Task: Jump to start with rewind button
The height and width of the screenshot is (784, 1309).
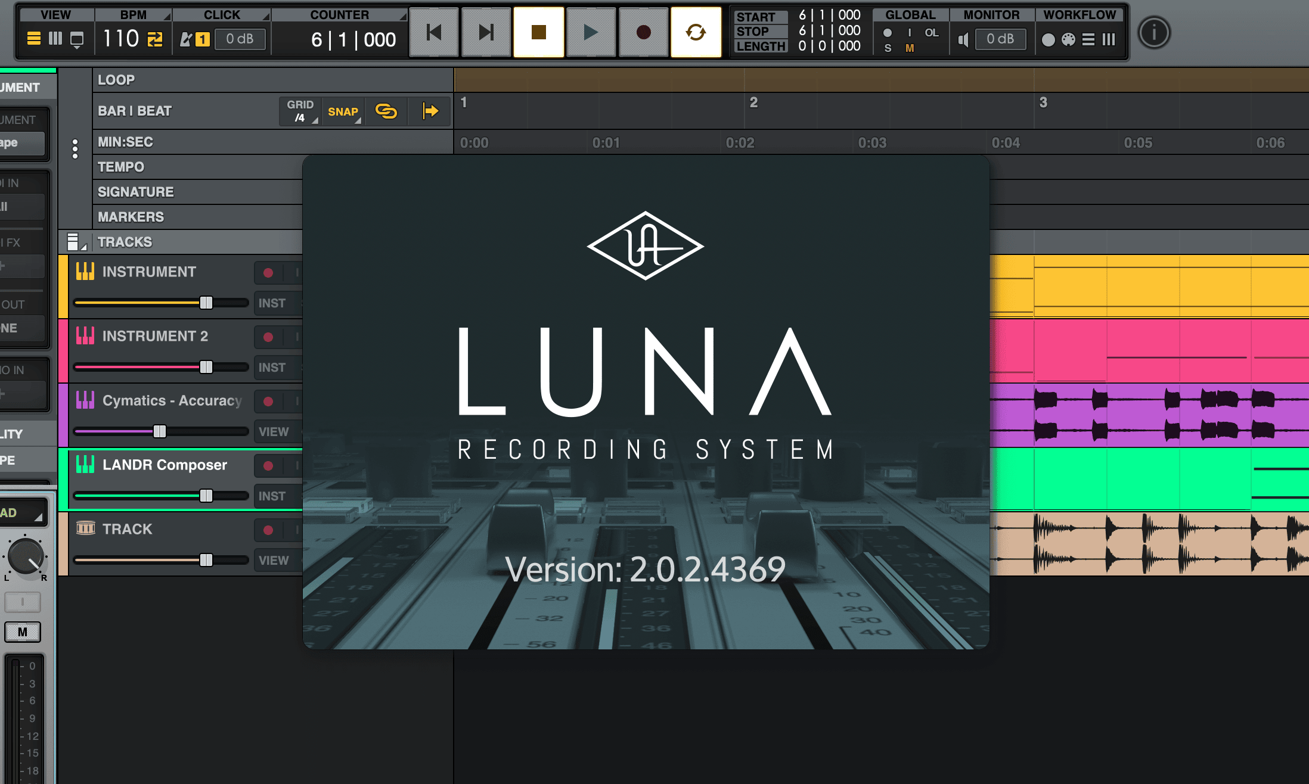Action: pyautogui.click(x=434, y=32)
